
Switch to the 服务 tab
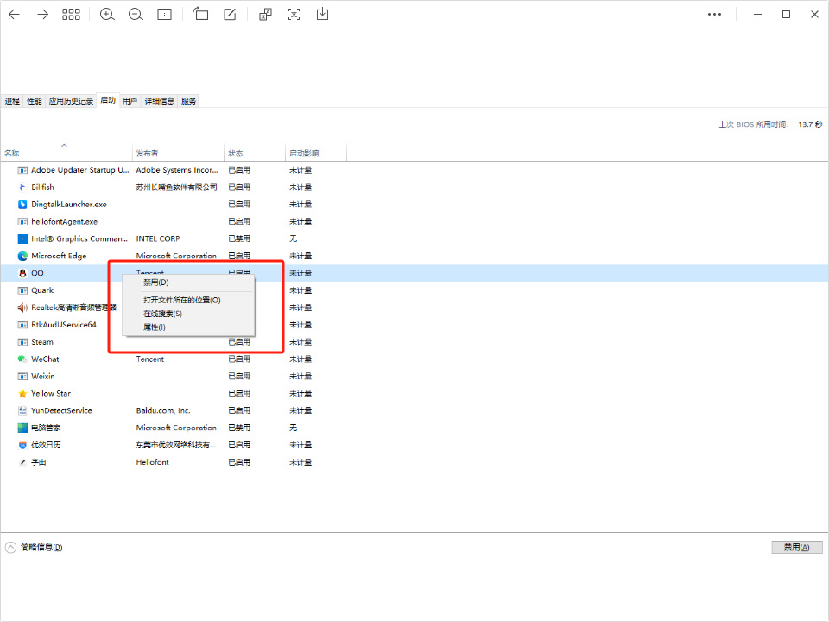(188, 101)
